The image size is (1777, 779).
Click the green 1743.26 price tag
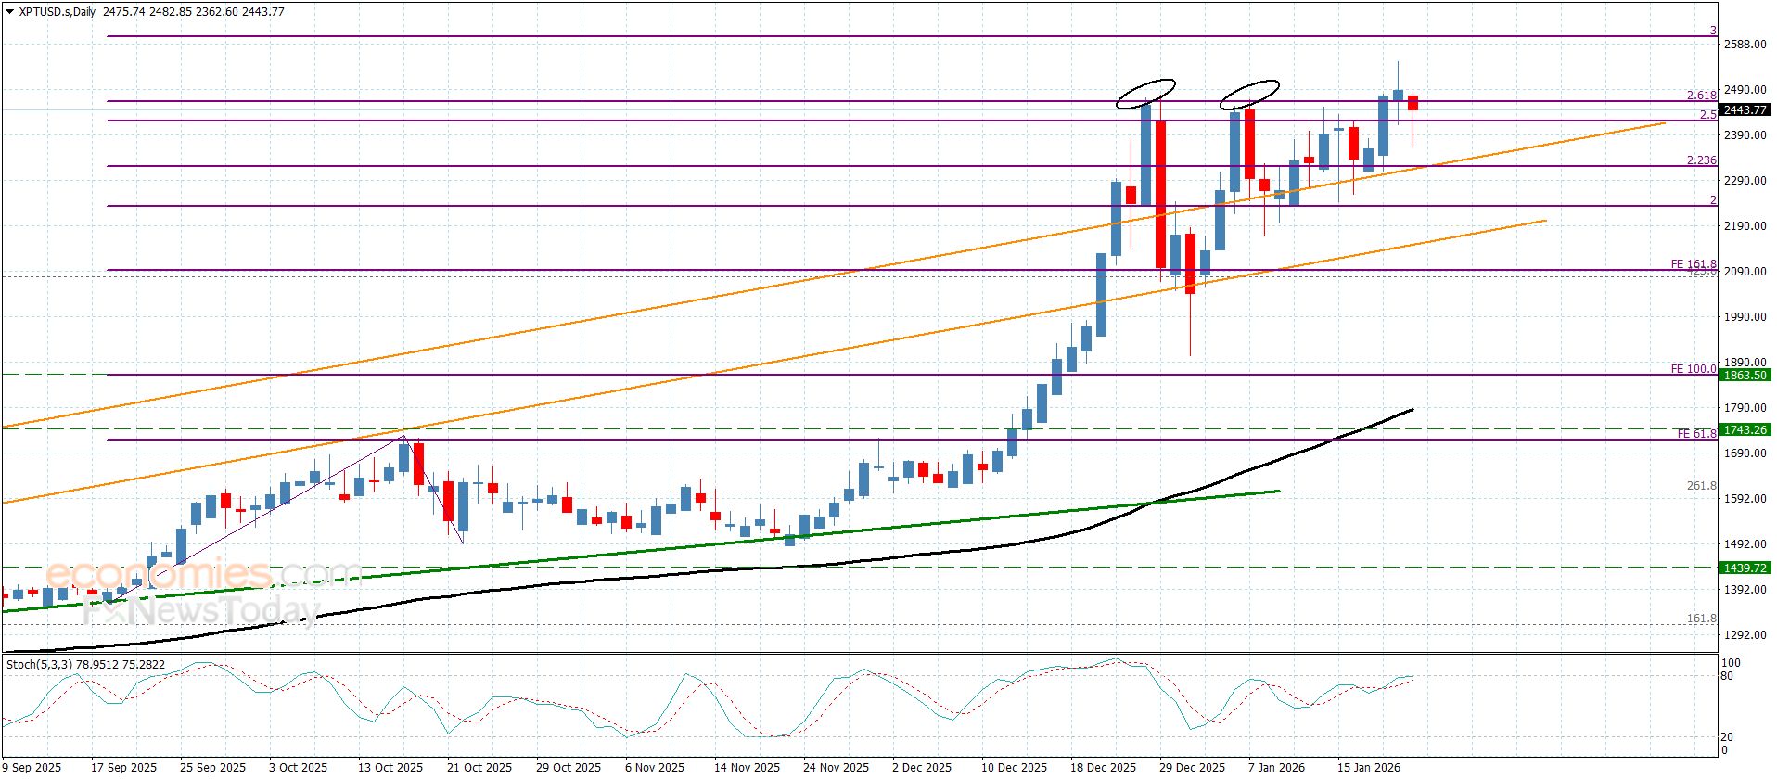(x=1744, y=429)
